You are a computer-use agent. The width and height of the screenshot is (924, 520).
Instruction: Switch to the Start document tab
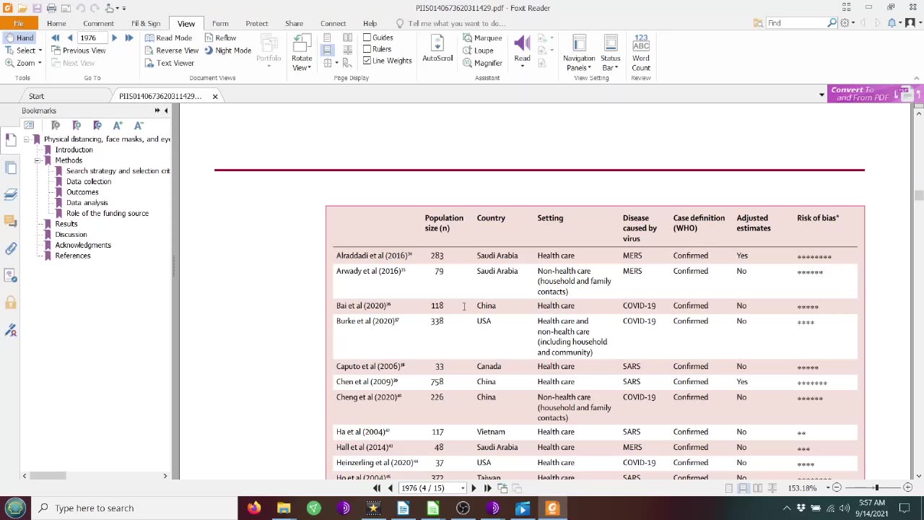click(x=36, y=96)
